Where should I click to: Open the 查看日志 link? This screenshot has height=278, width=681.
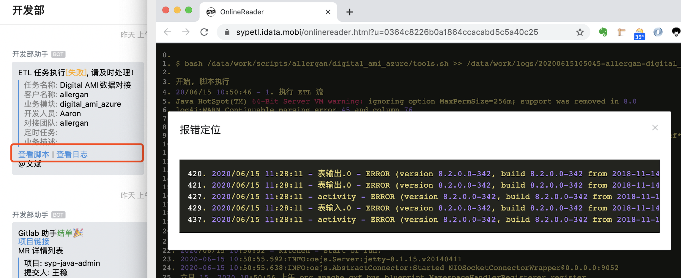[x=72, y=154]
